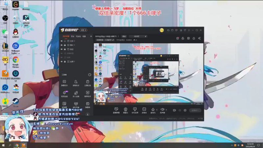Click the record video icon beside settings
Screen dimensions: 263x148
175,110
